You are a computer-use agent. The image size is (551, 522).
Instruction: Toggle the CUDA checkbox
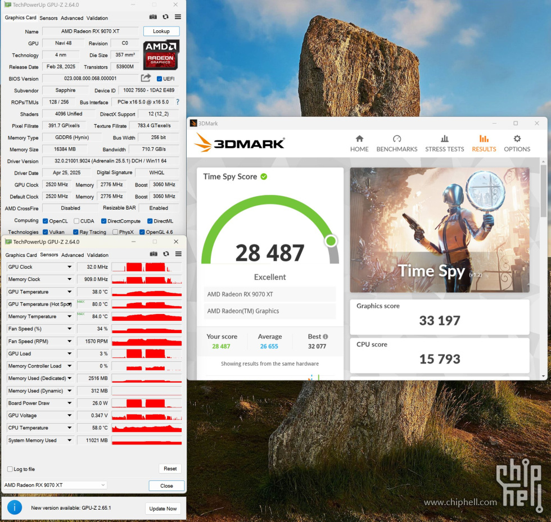(76, 221)
